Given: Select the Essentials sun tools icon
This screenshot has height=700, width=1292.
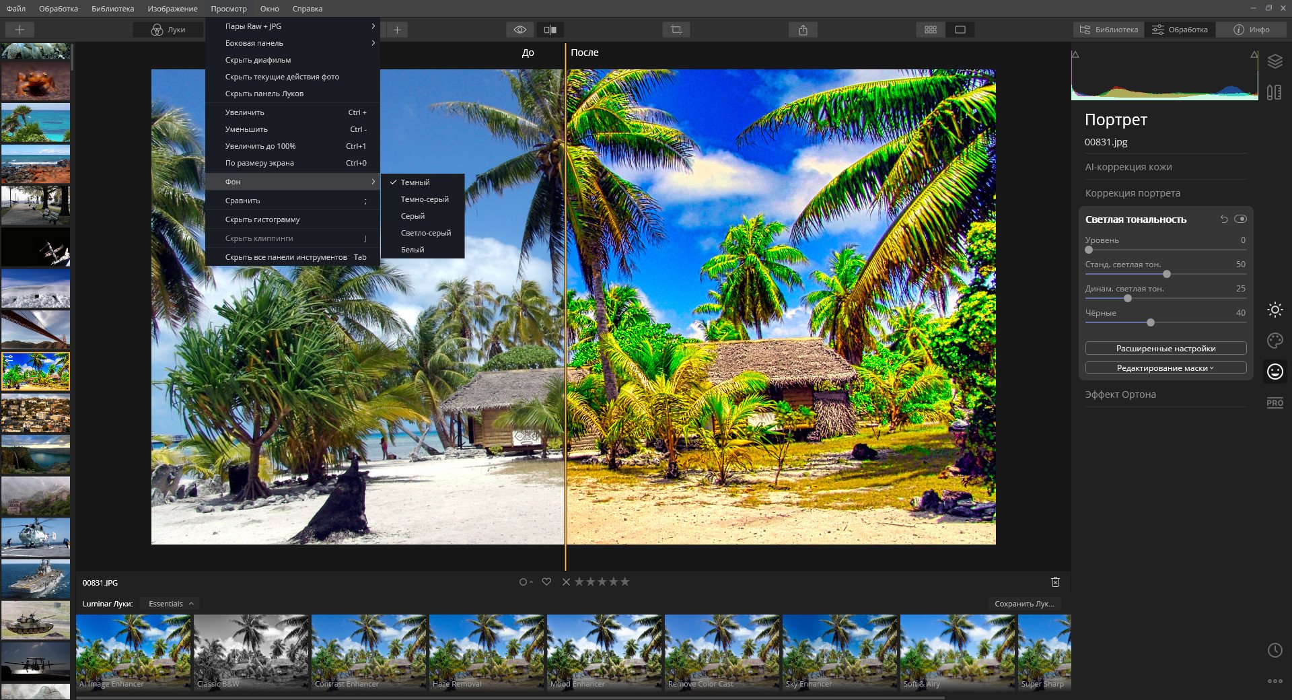Looking at the screenshot, I should click(1275, 310).
